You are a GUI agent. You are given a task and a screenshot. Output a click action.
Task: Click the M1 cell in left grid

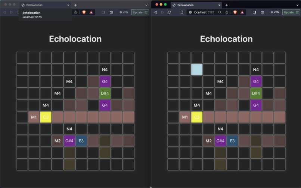coord(34,117)
